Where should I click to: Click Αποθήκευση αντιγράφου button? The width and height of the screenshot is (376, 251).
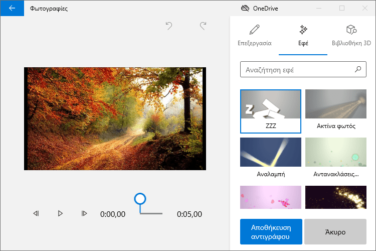click(271, 232)
